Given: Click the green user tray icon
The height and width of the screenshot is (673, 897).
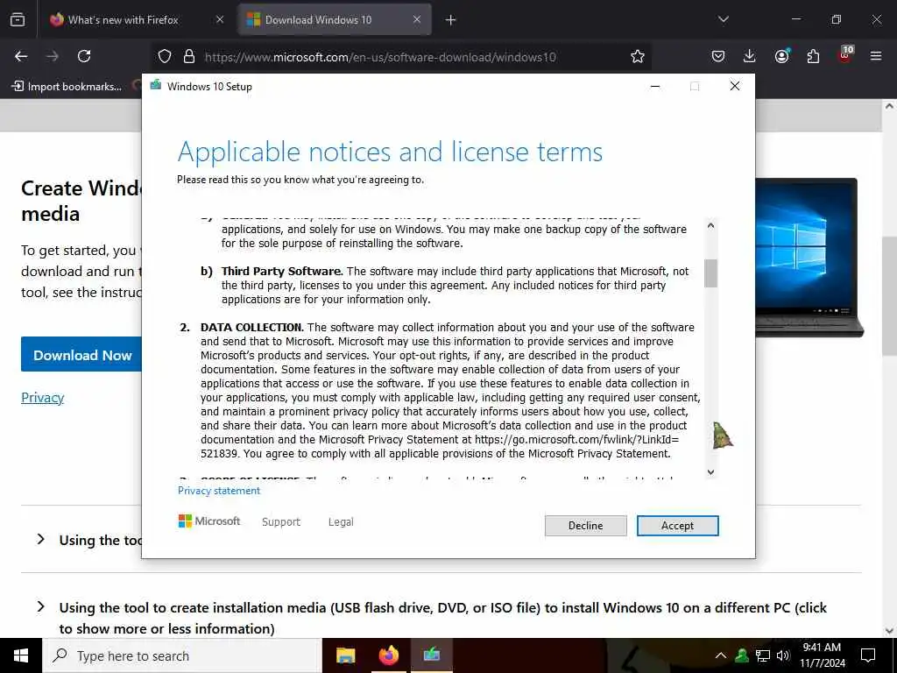Looking at the screenshot, I should [742, 655].
